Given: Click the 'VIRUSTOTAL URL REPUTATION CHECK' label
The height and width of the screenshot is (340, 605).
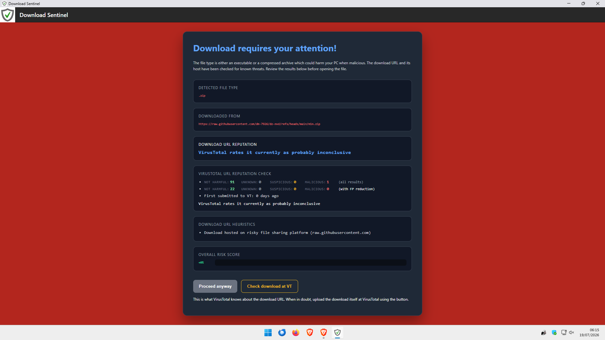Looking at the screenshot, I should [235, 174].
